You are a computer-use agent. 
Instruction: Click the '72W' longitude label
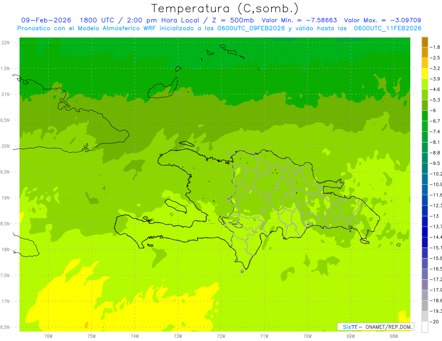click(x=221, y=336)
